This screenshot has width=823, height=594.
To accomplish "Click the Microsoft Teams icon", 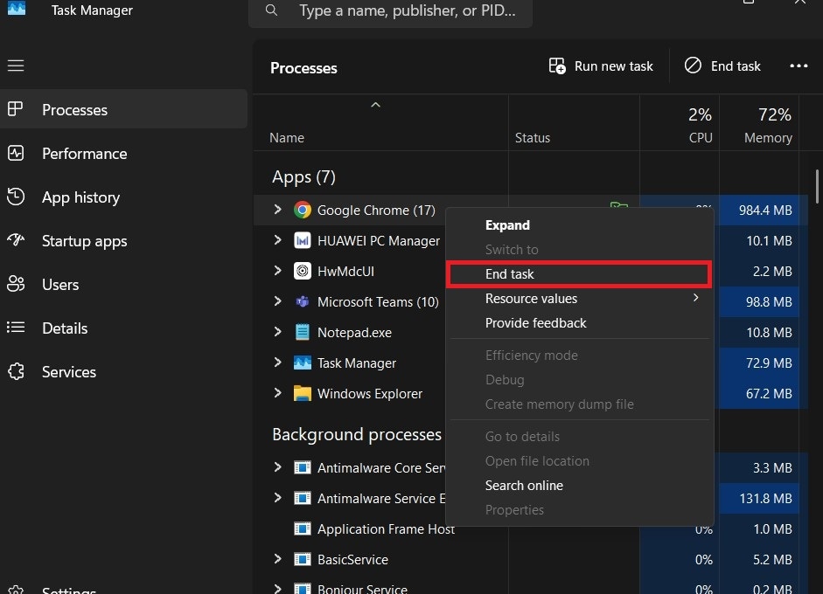I will pos(303,301).
